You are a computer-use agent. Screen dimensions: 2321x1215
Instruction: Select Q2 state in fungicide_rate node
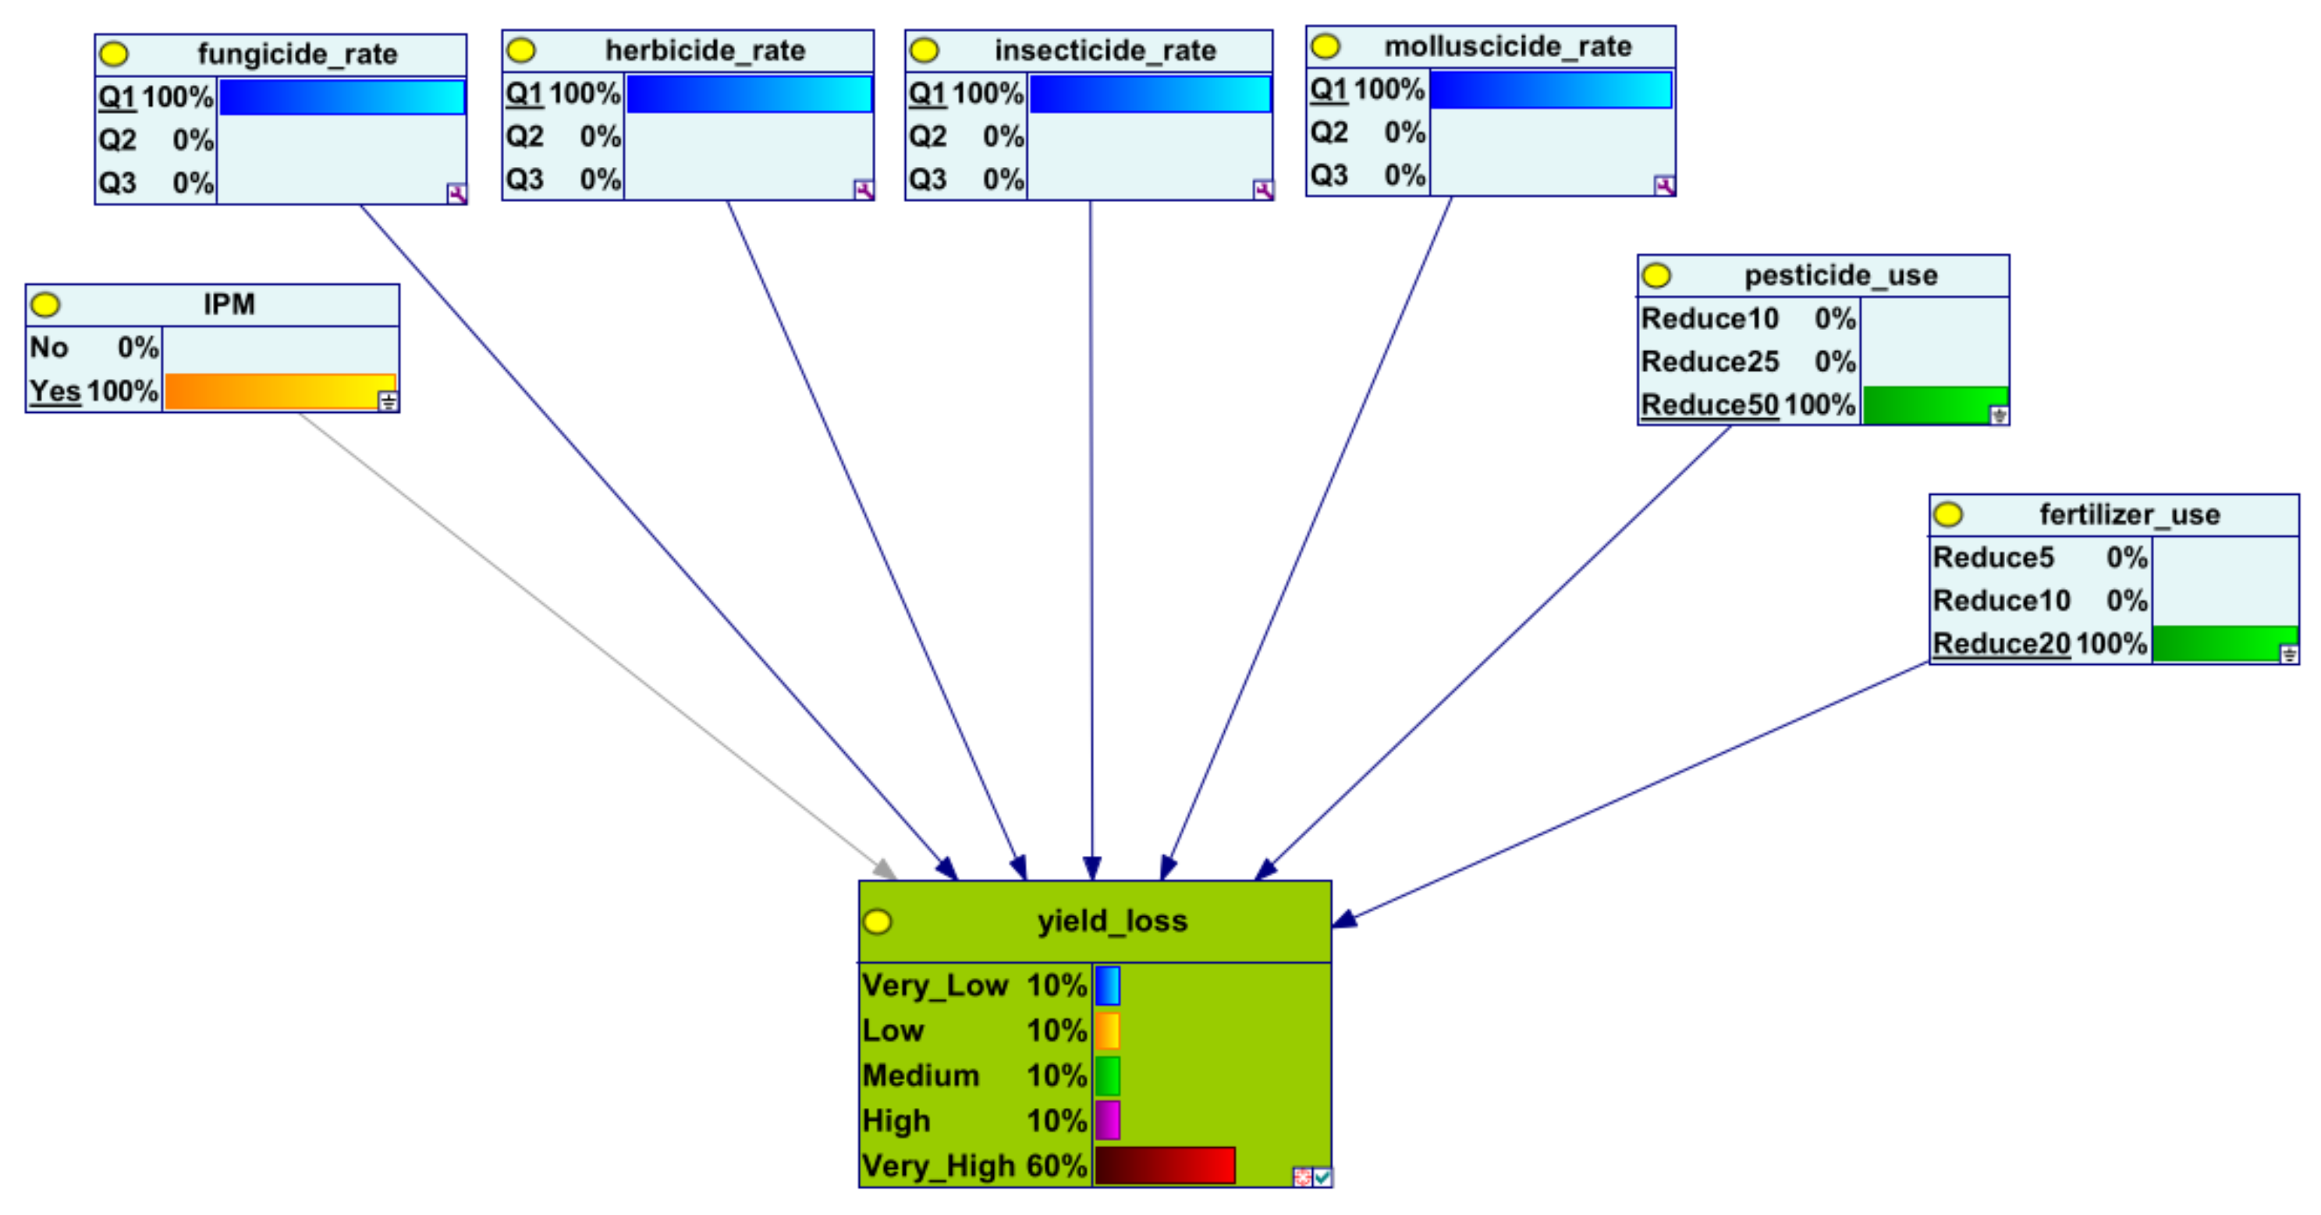tap(118, 140)
